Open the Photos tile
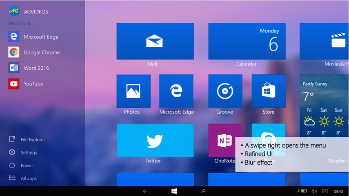The width and height of the screenshot is (349, 196). point(133,91)
